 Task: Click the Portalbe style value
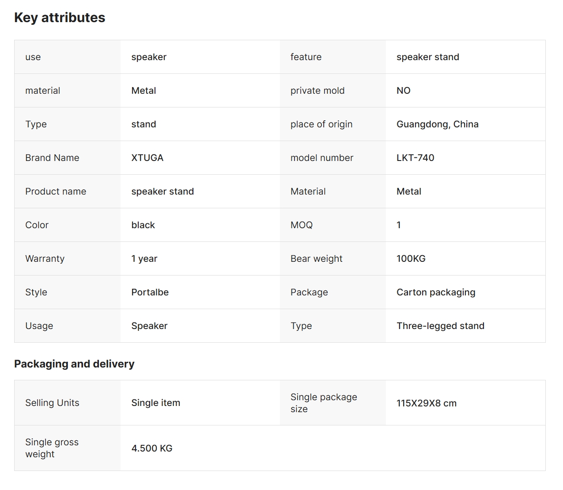[150, 292]
